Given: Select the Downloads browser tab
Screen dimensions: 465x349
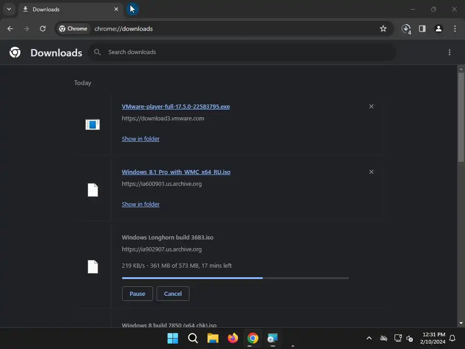Looking at the screenshot, I should 70,10.
